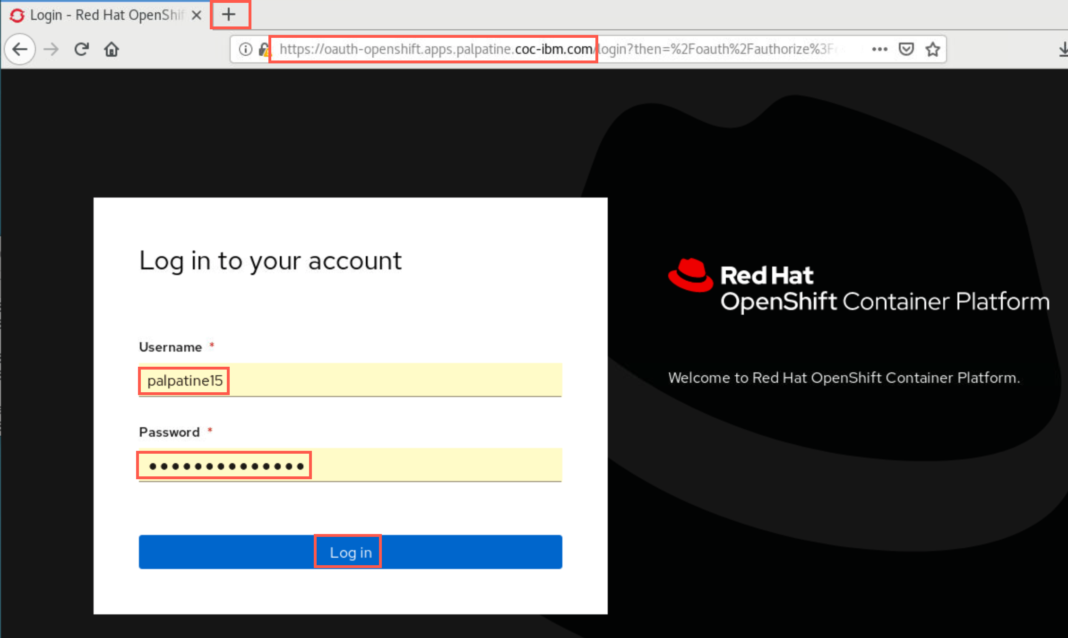The width and height of the screenshot is (1068, 638).
Task: Open the downloads panel
Action: click(1063, 49)
